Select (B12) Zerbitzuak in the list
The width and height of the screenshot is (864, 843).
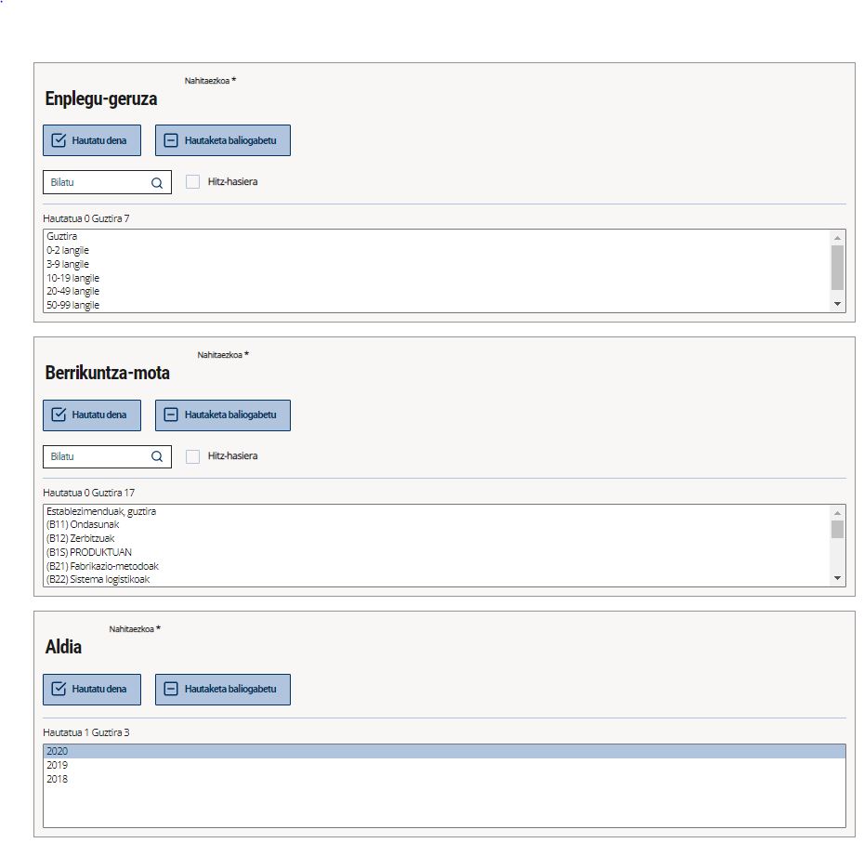tap(80, 538)
